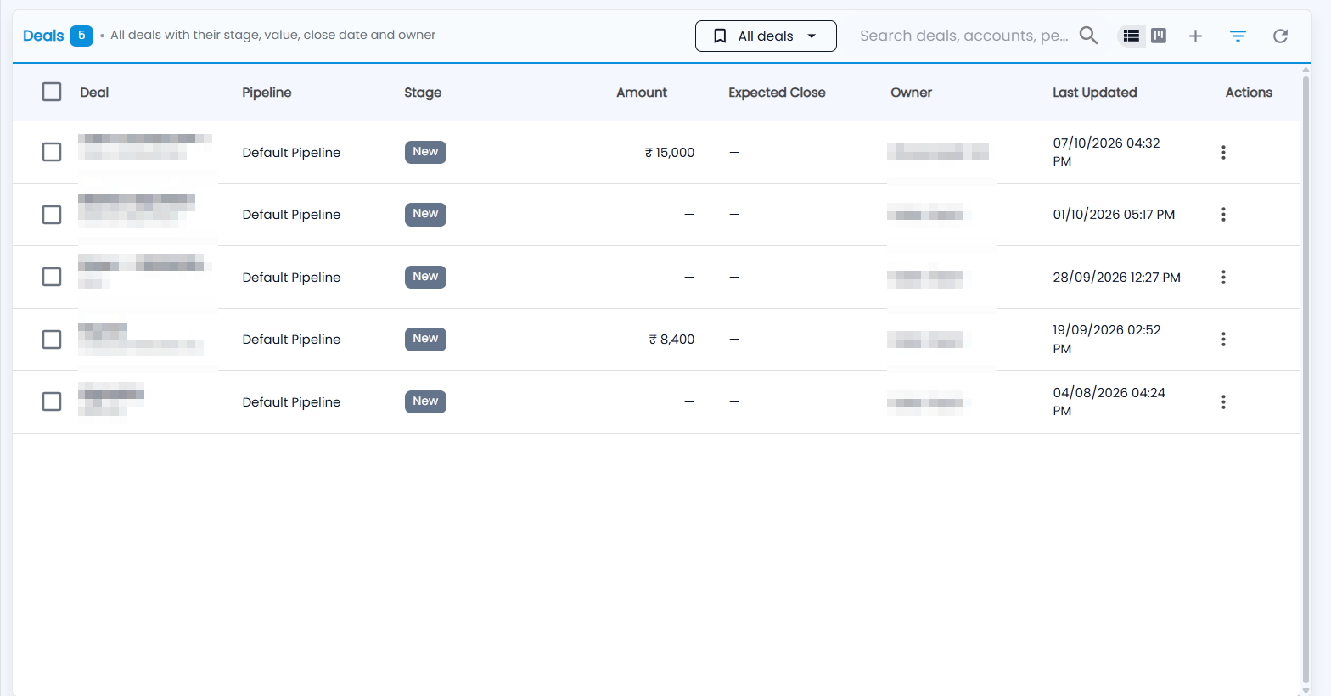The image size is (1331, 696).
Task: Click the 19/09/2026 02:52 PM timestamp
Action: [1107, 340]
